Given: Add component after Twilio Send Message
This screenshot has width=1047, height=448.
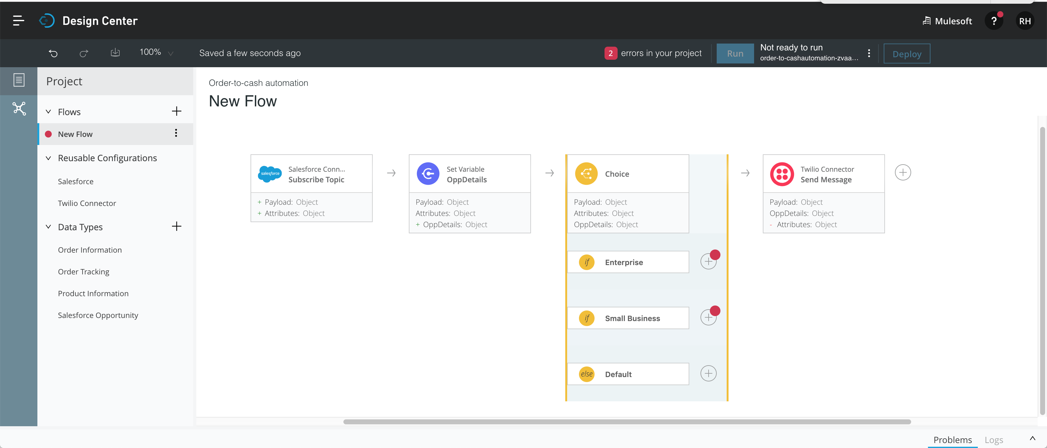Looking at the screenshot, I should (x=902, y=172).
